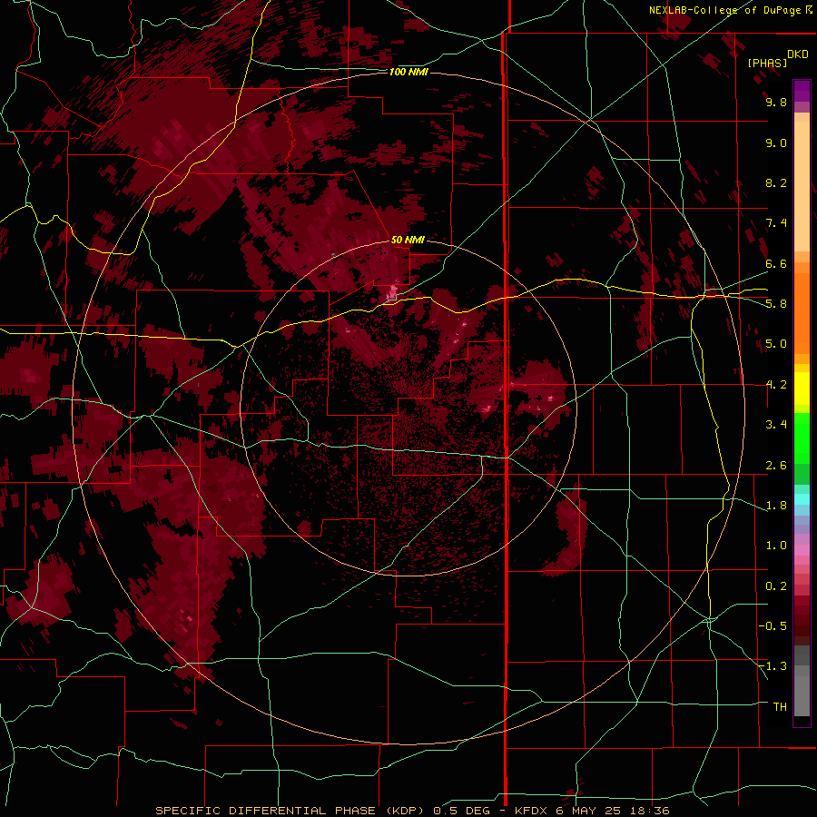The width and height of the screenshot is (817, 817).
Task: Click the DKD label above the color scale
Action: click(797, 54)
